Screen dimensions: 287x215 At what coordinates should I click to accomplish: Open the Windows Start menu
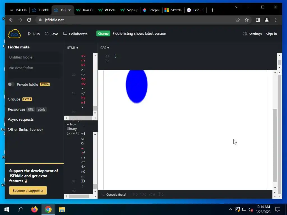point(7,209)
